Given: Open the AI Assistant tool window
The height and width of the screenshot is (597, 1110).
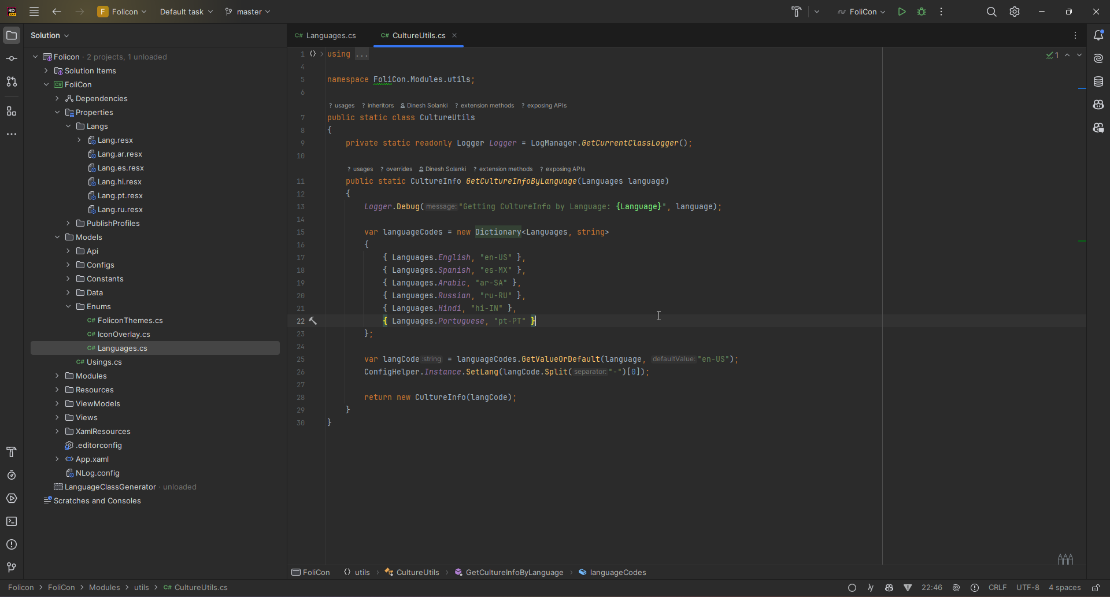Looking at the screenshot, I should [x=1098, y=58].
